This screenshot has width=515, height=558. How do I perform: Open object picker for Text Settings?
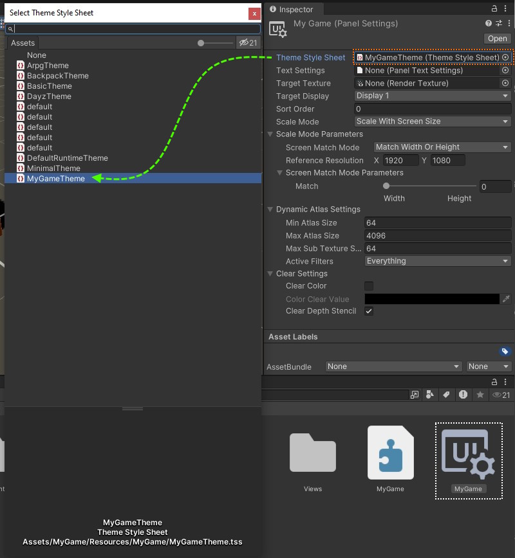pyautogui.click(x=505, y=71)
